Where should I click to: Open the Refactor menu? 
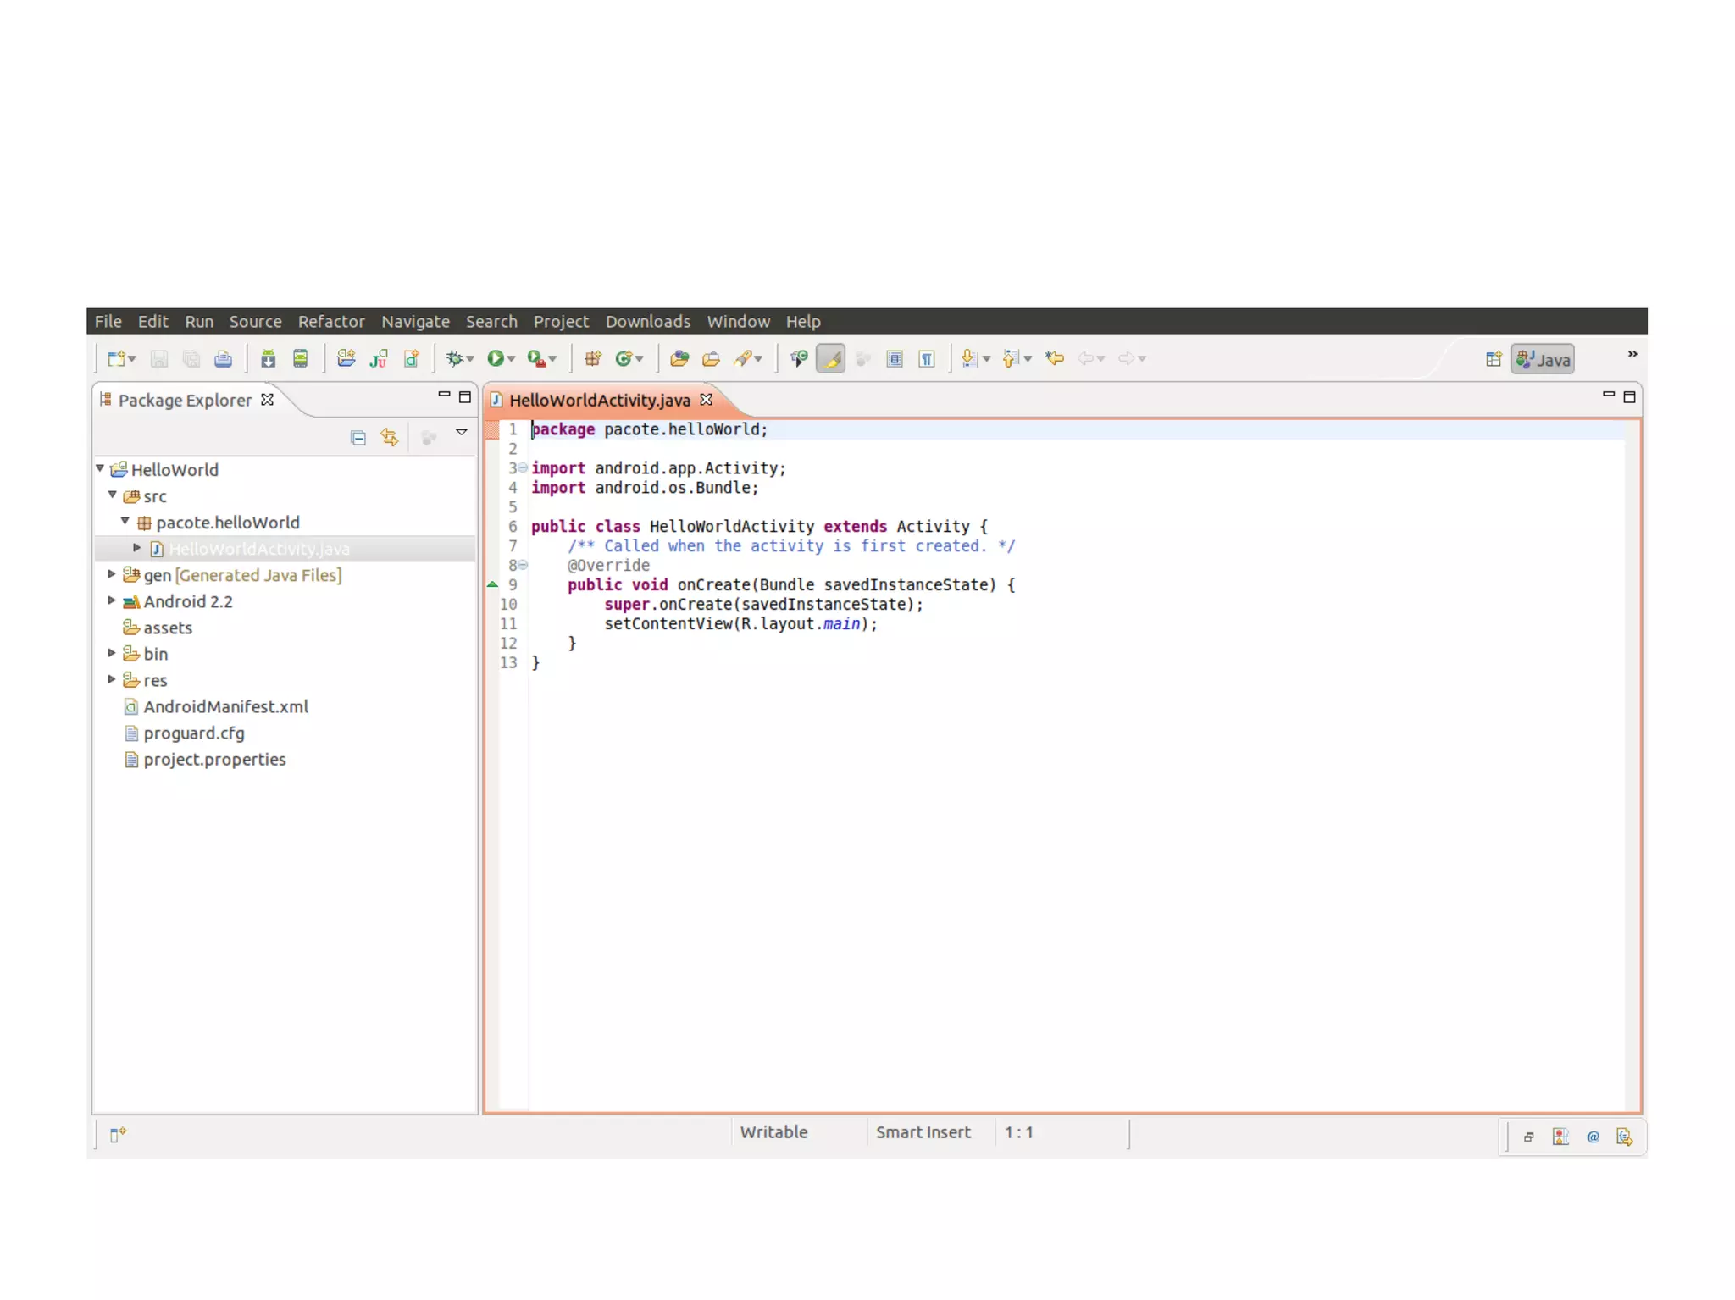tap(330, 321)
